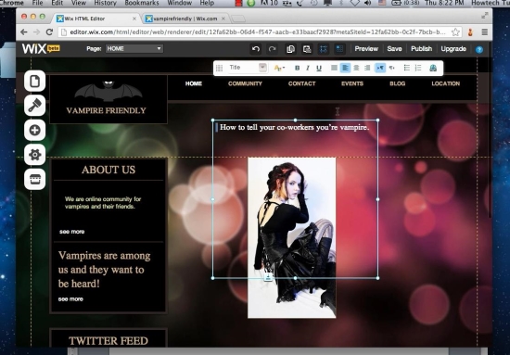Open the Design paintbrush panel
The height and width of the screenshot is (355, 510).
35,106
